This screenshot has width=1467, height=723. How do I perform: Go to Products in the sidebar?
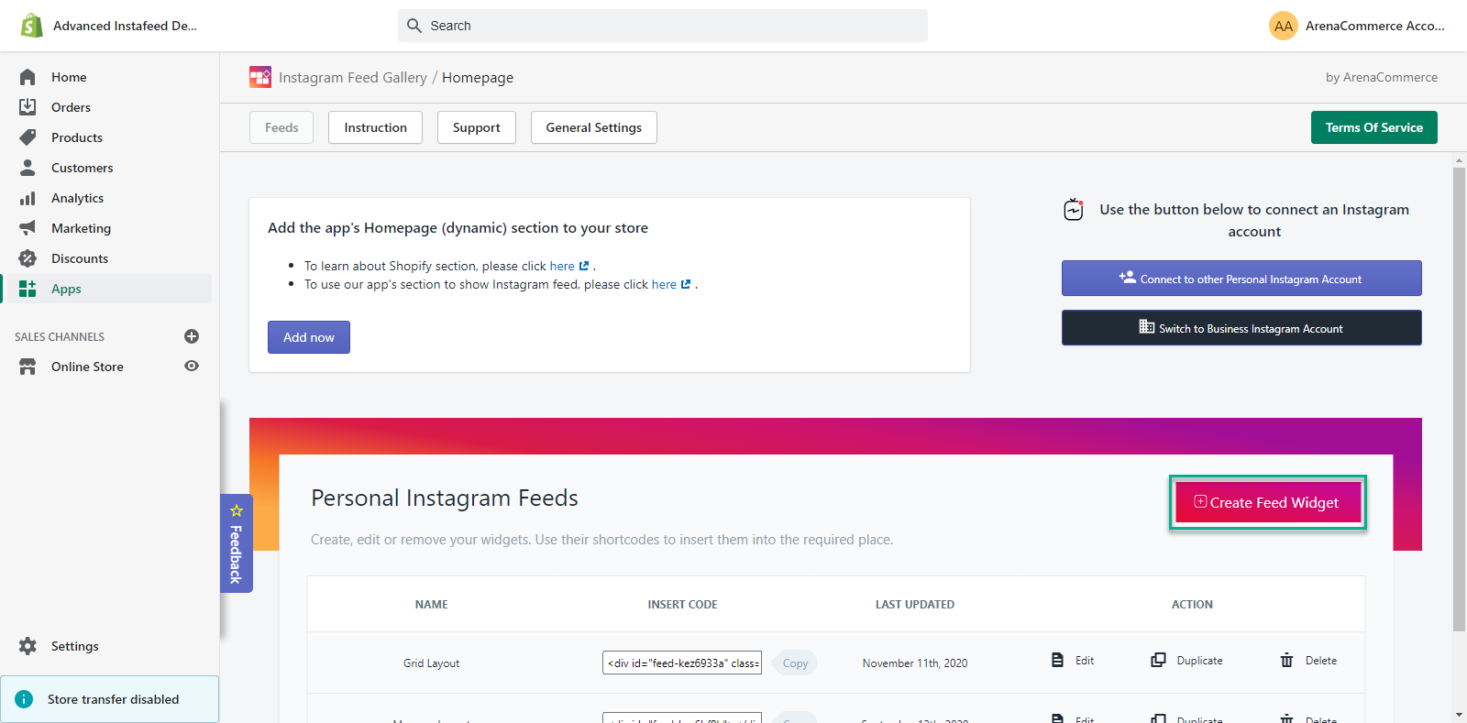[x=77, y=137]
